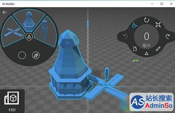Click the triangle object icon on wheel
The image size is (175, 113).
click(x=147, y=54)
